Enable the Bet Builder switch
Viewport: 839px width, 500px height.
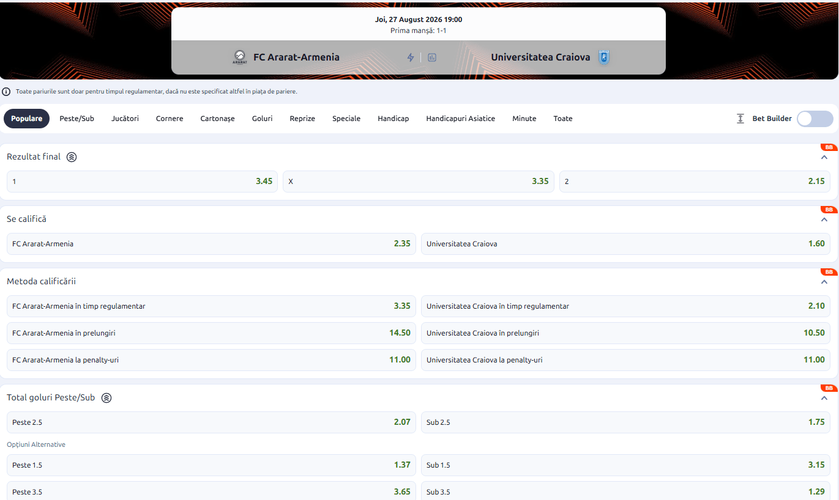[x=815, y=119]
